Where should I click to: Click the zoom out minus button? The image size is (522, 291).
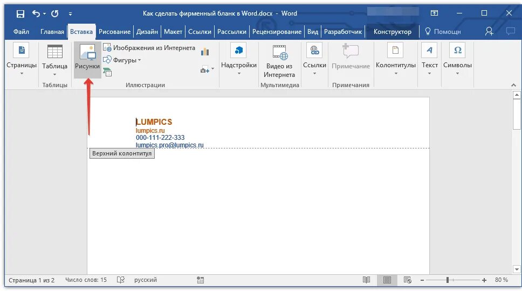click(422, 280)
